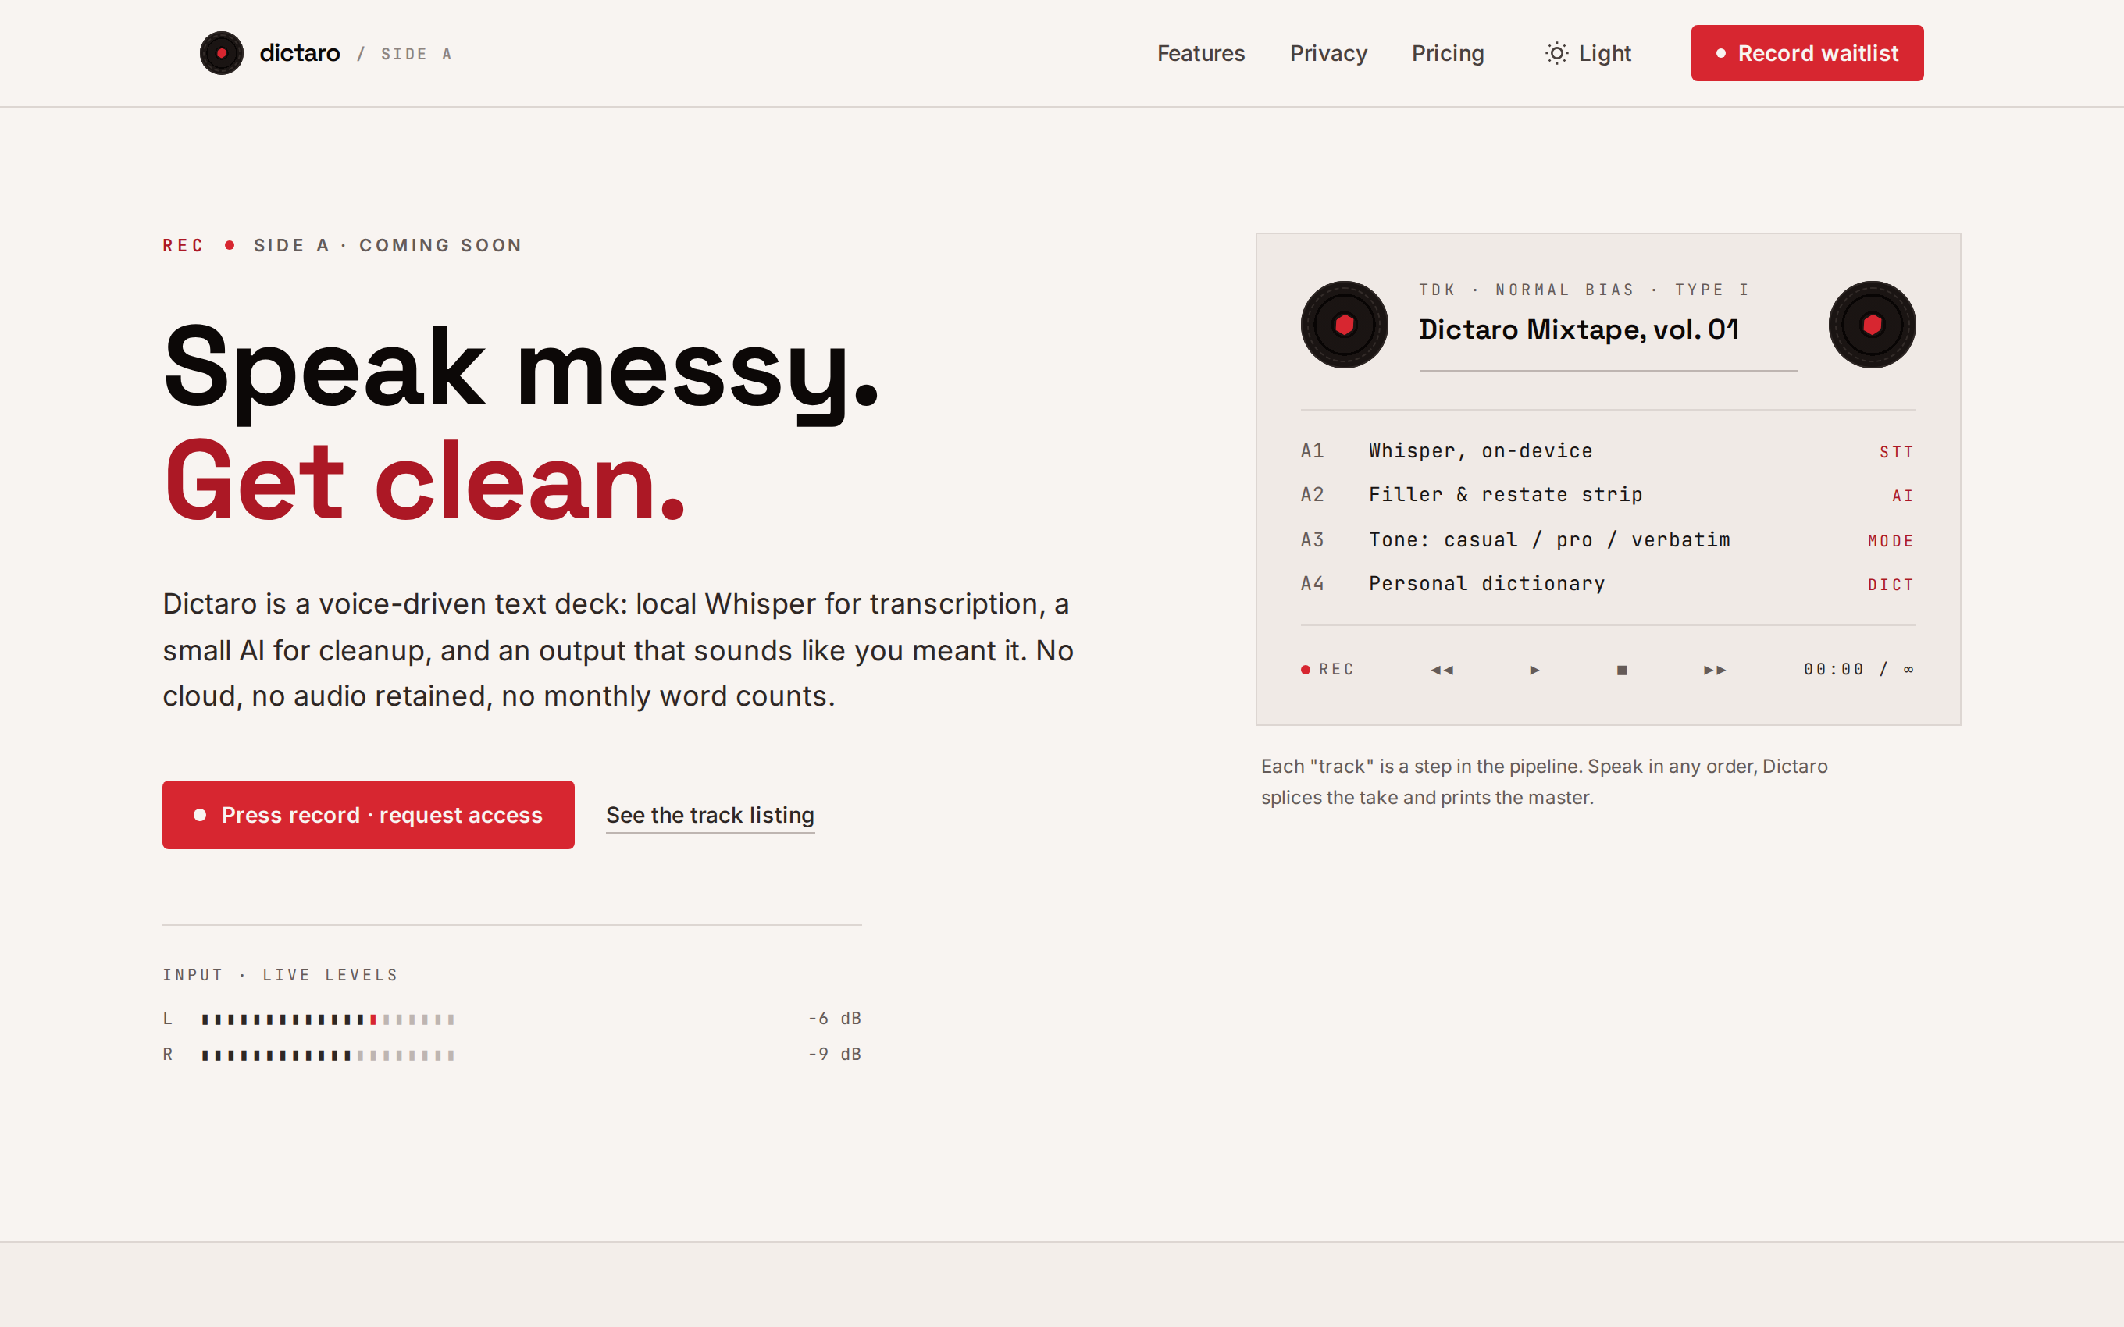Click the dictaro vinyl logo icon
Screen dimensions: 2124x1327
tap(221, 54)
